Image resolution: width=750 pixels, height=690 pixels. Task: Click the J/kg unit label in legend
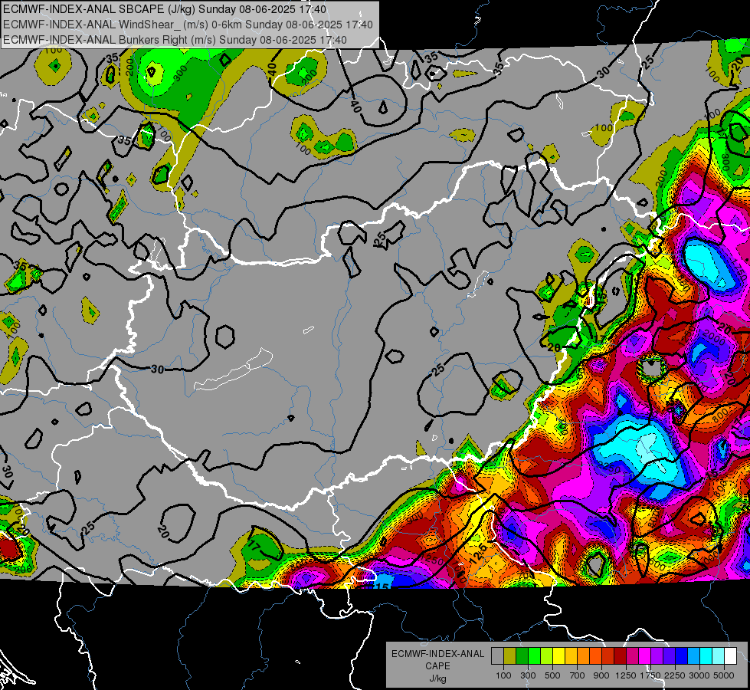pyautogui.click(x=437, y=678)
